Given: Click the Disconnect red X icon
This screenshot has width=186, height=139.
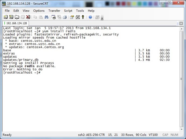Looking at the screenshot, I should tap(28, 17).
